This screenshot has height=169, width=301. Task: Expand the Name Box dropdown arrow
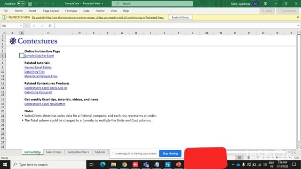21,25
